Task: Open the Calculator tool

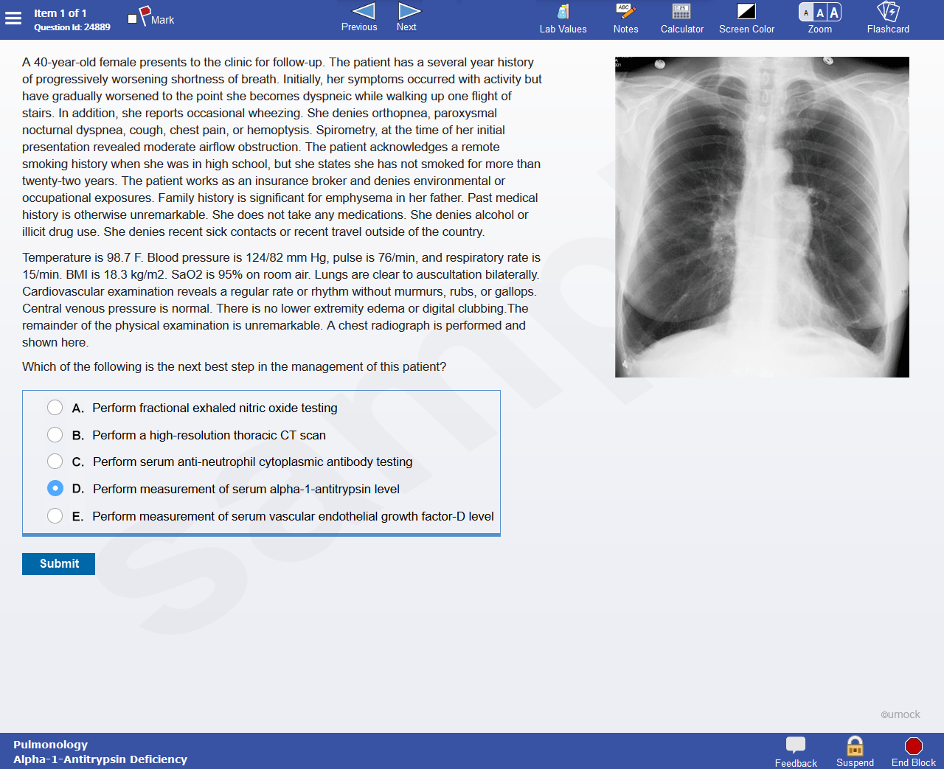Action: coord(682,19)
